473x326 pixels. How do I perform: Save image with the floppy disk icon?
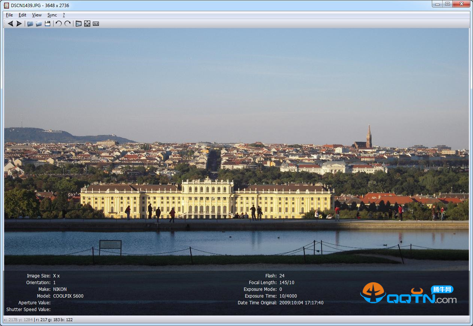coord(48,24)
